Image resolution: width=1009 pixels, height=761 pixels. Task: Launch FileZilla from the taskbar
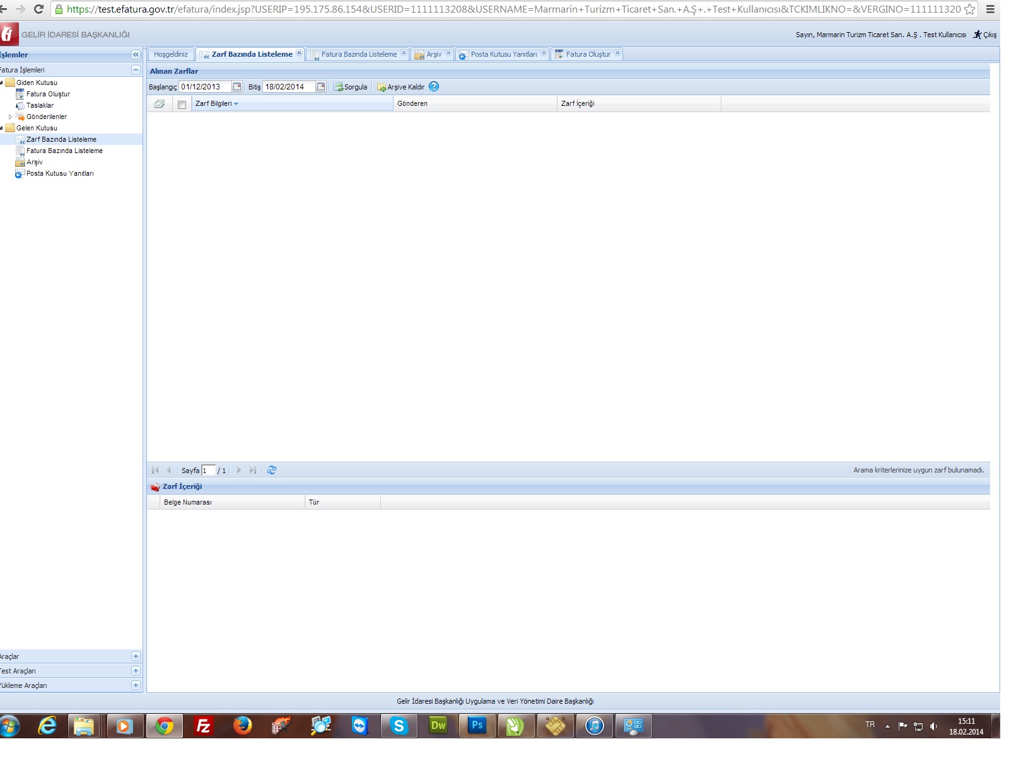(x=203, y=726)
